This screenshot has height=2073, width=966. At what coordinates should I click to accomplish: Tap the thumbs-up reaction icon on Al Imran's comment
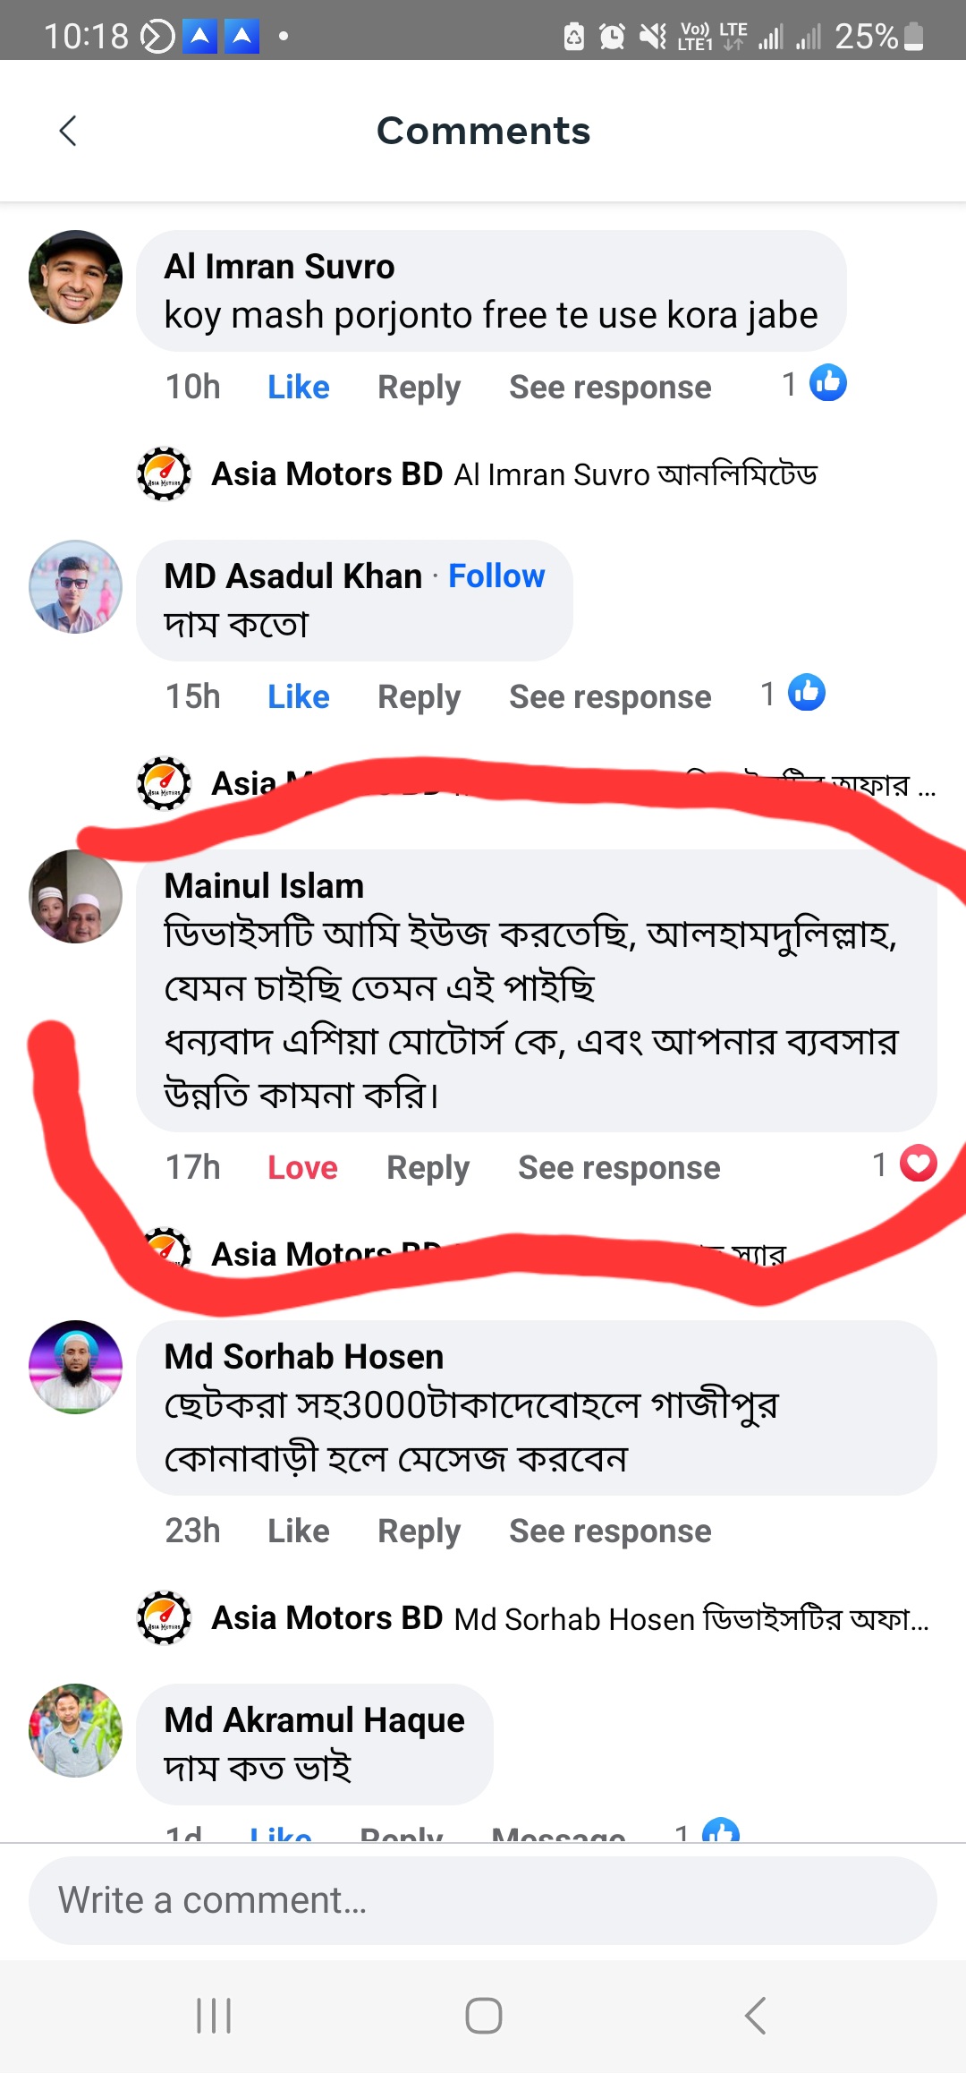click(828, 383)
